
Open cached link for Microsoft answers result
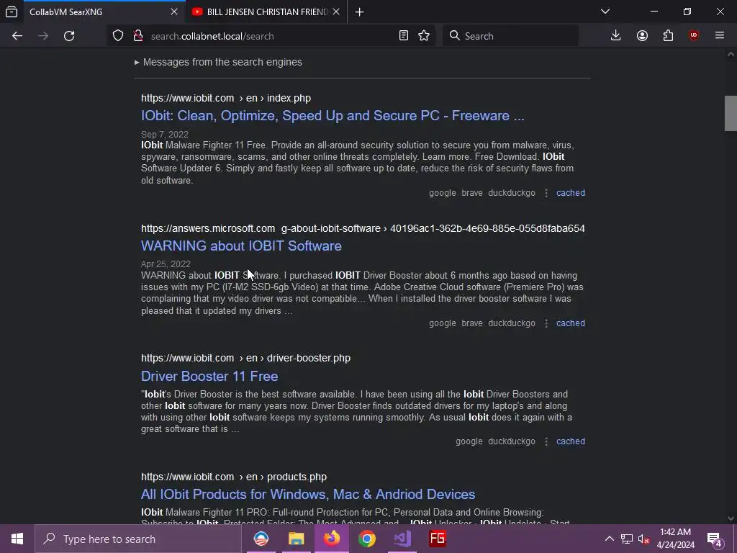click(x=571, y=323)
